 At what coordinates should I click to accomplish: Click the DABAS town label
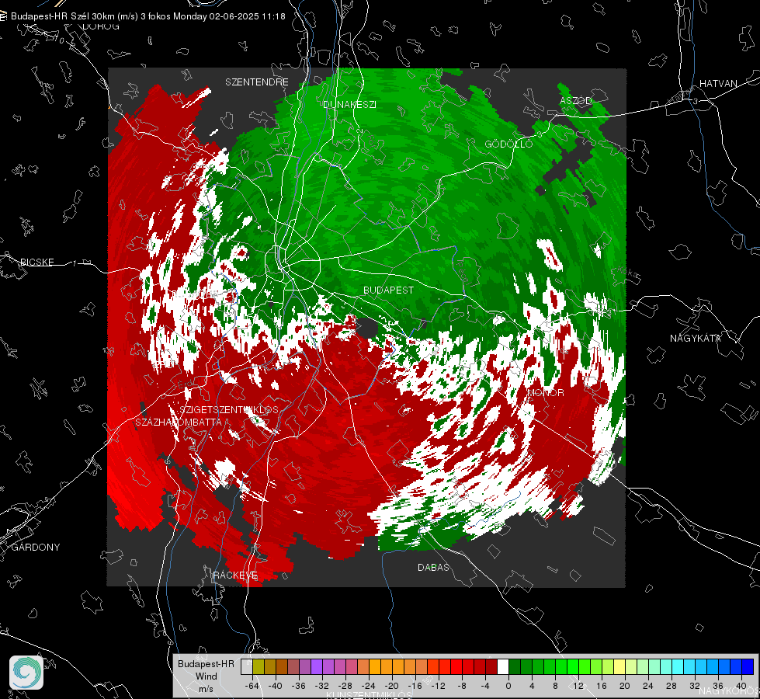click(x=433, y=567)
